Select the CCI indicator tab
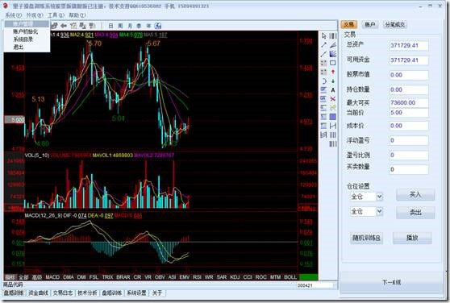Viewport: 450px width, 303px height. tap(248, 277)
